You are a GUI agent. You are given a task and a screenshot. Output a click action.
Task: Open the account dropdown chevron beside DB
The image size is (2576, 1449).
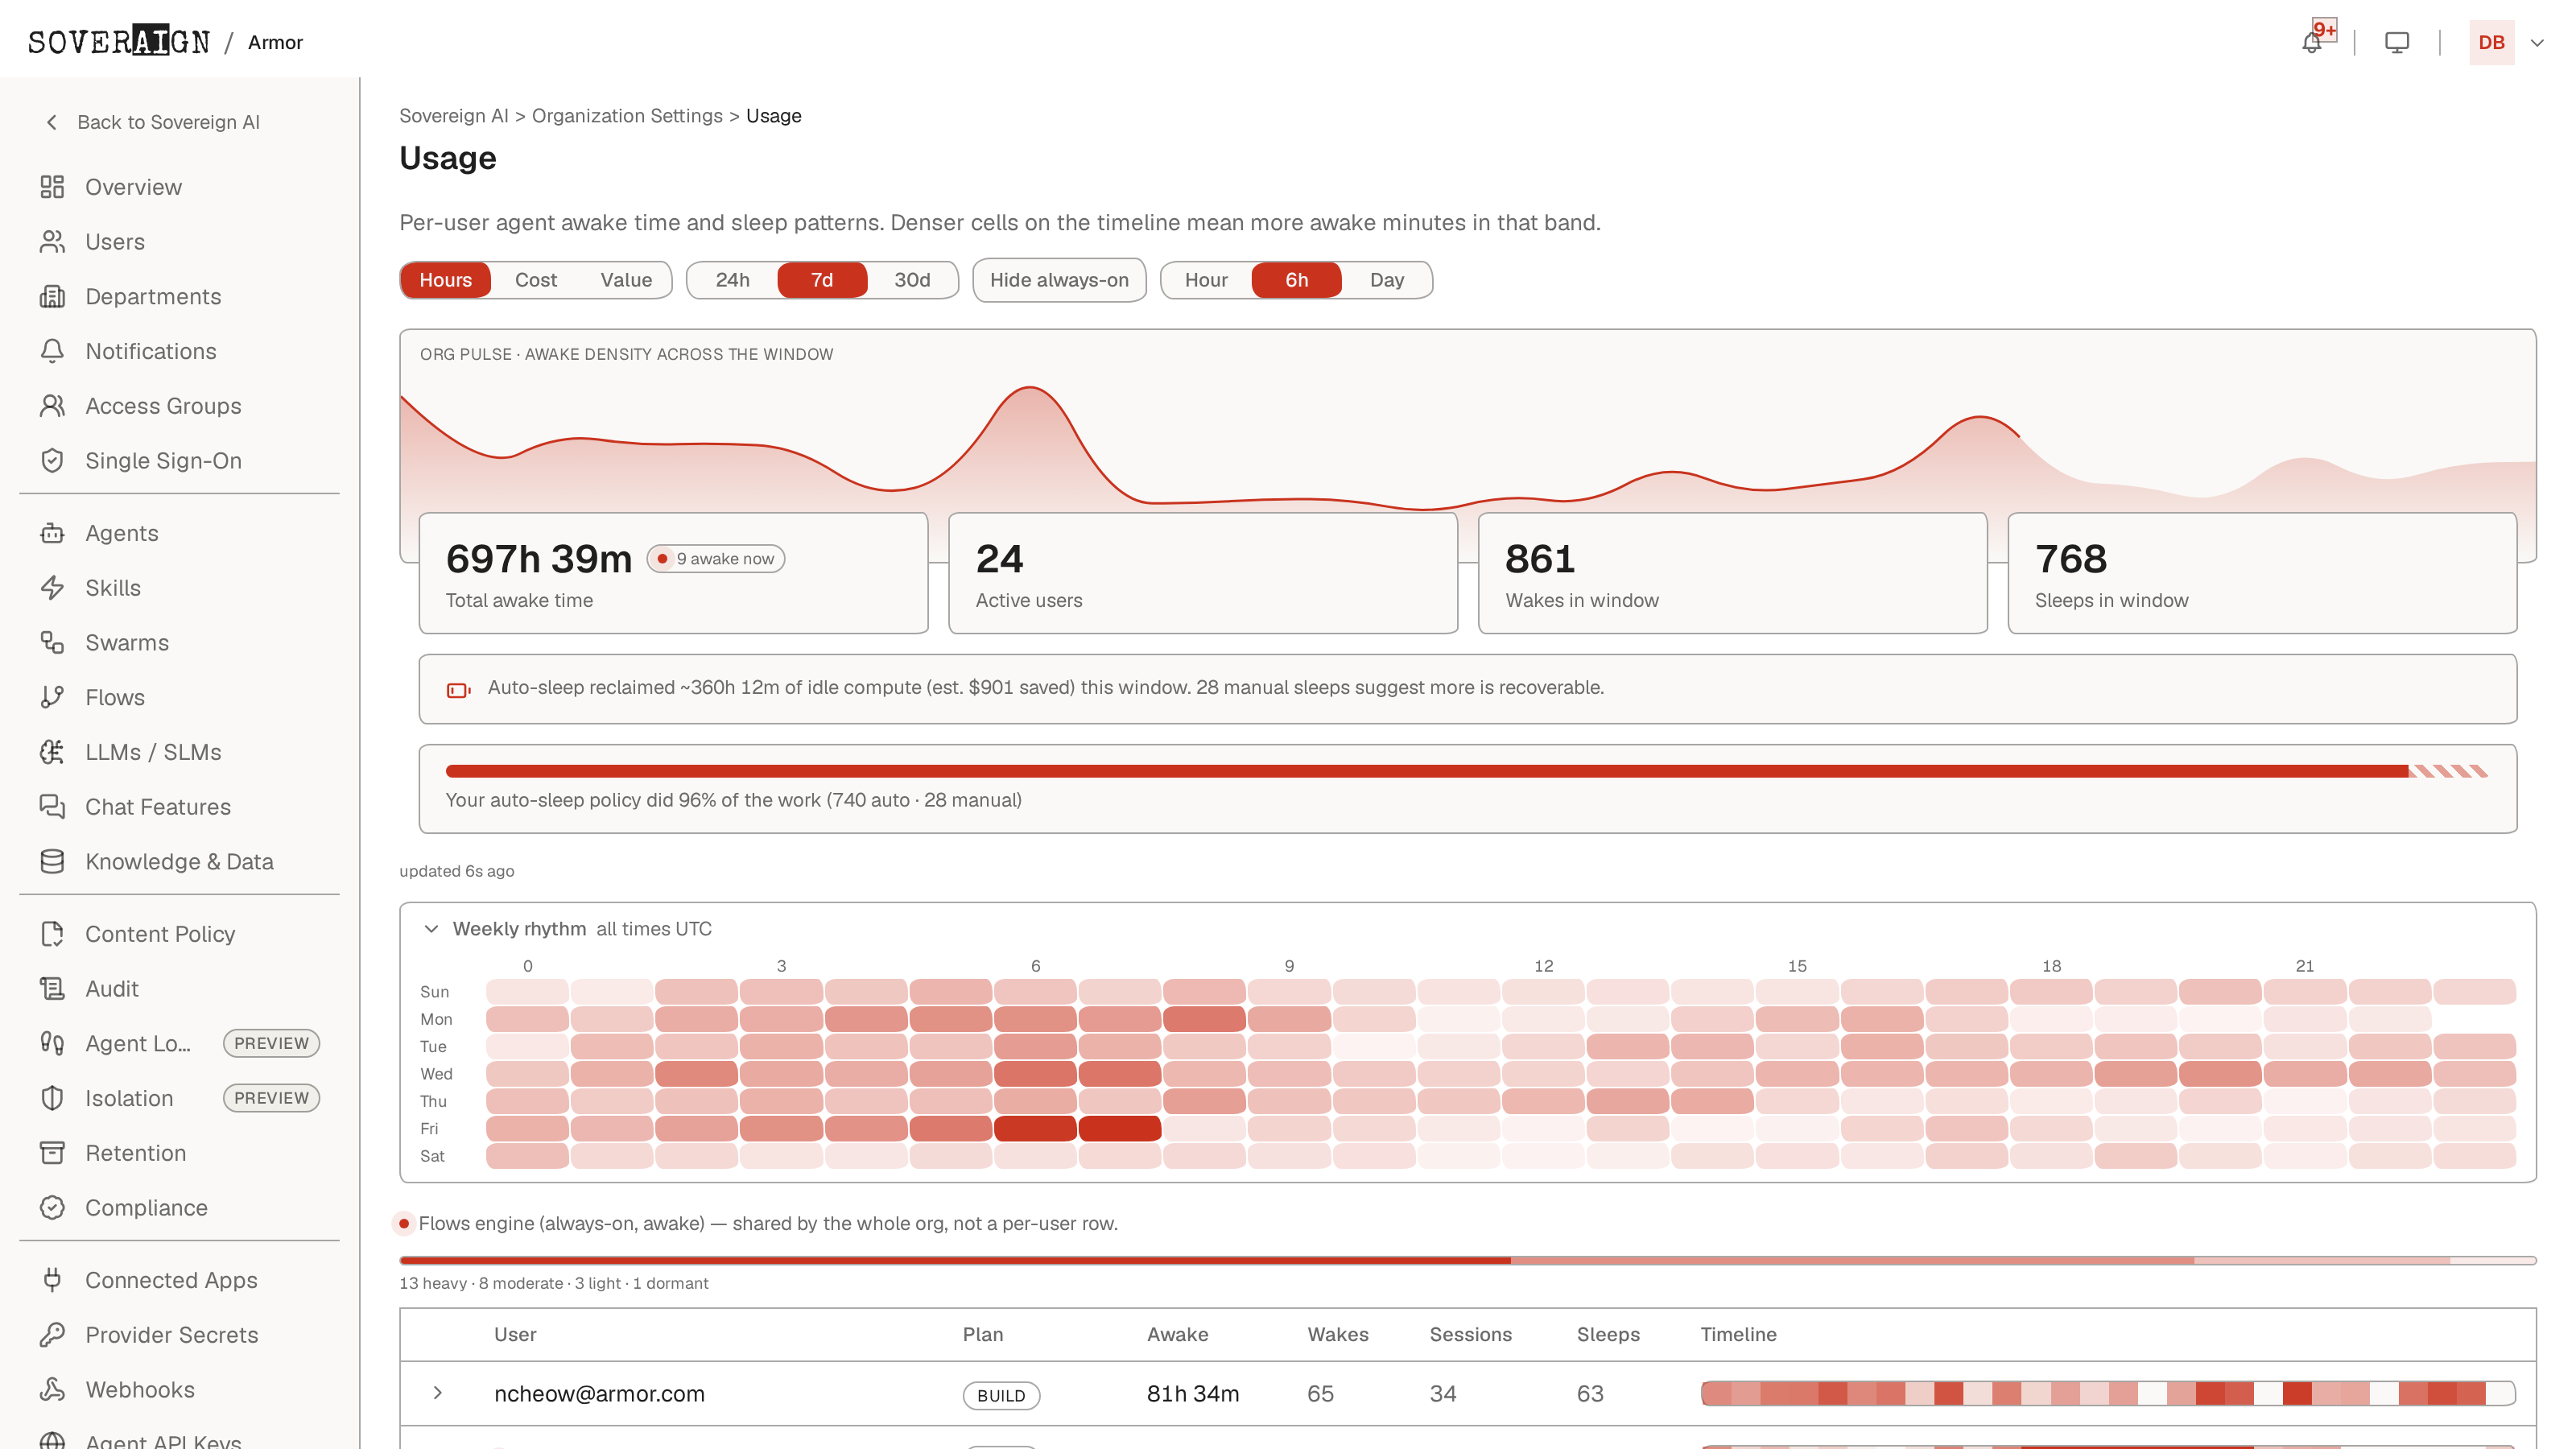point(2537,43)
